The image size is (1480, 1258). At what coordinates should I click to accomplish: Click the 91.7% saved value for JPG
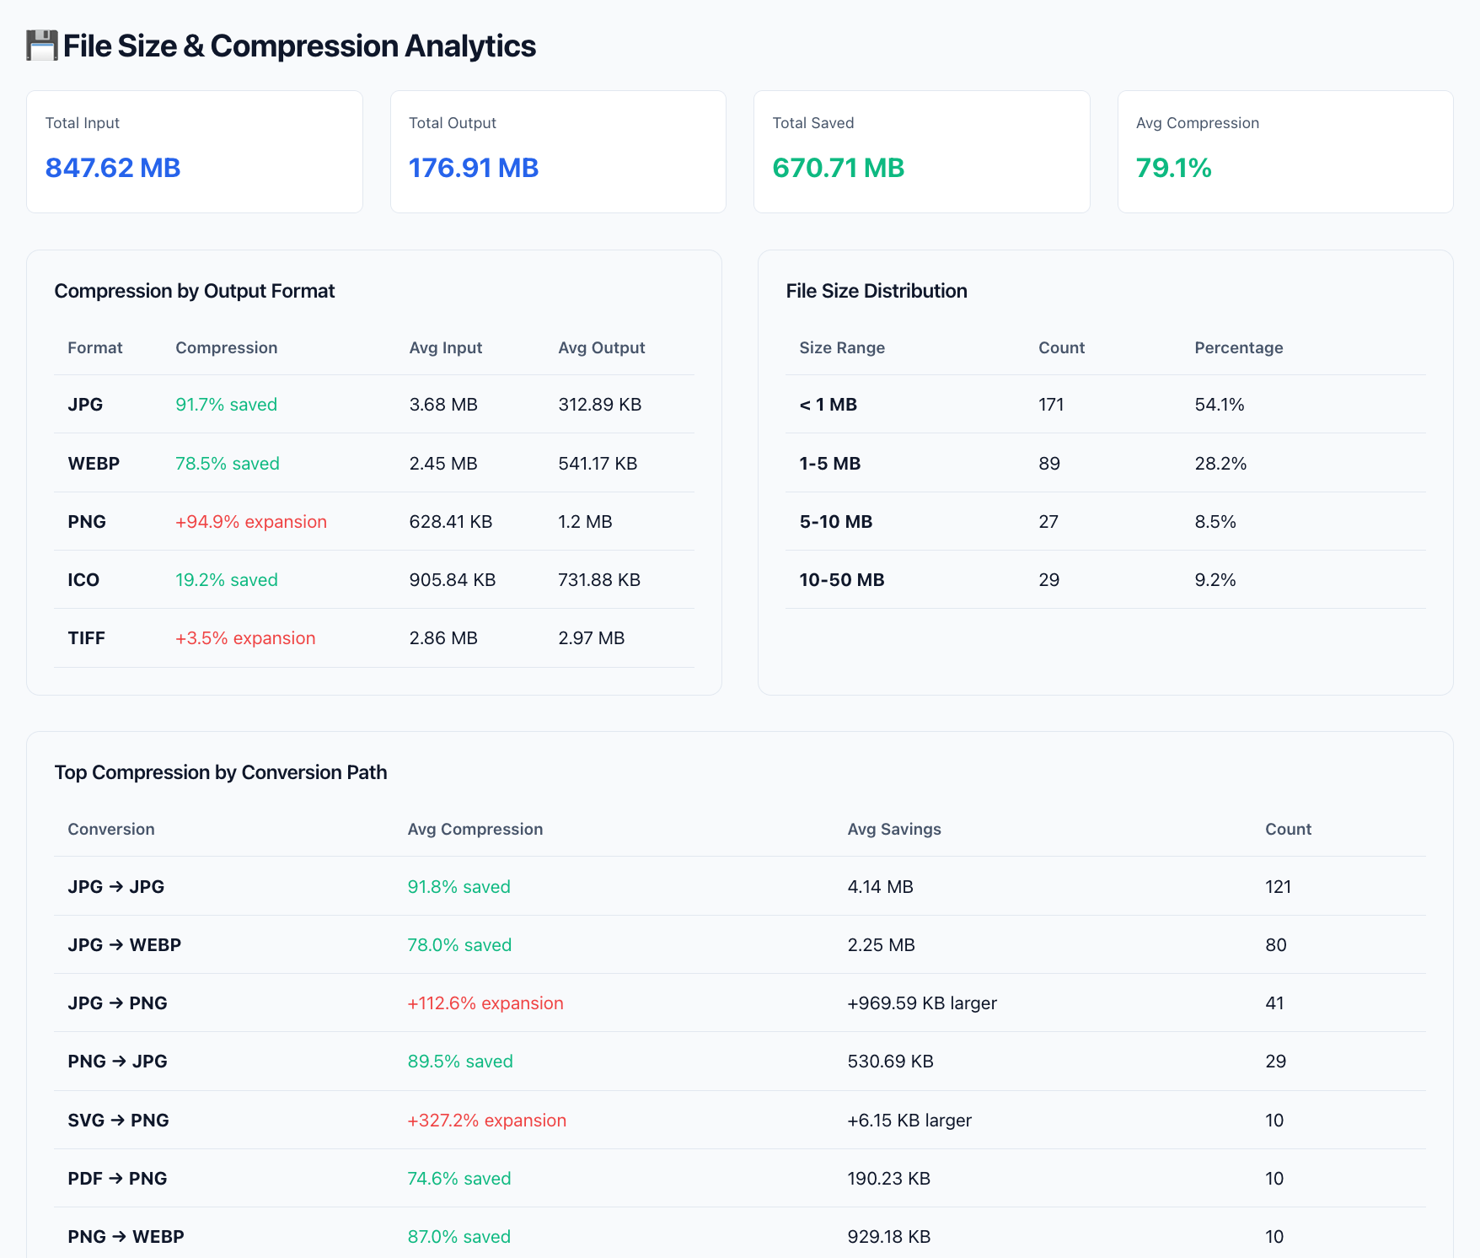click(x=226, y=404)
